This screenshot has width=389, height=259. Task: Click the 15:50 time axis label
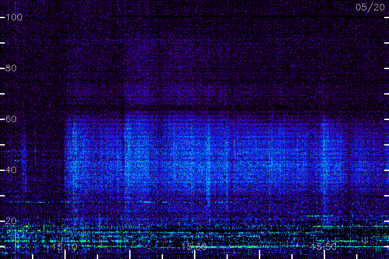point(324,246)
